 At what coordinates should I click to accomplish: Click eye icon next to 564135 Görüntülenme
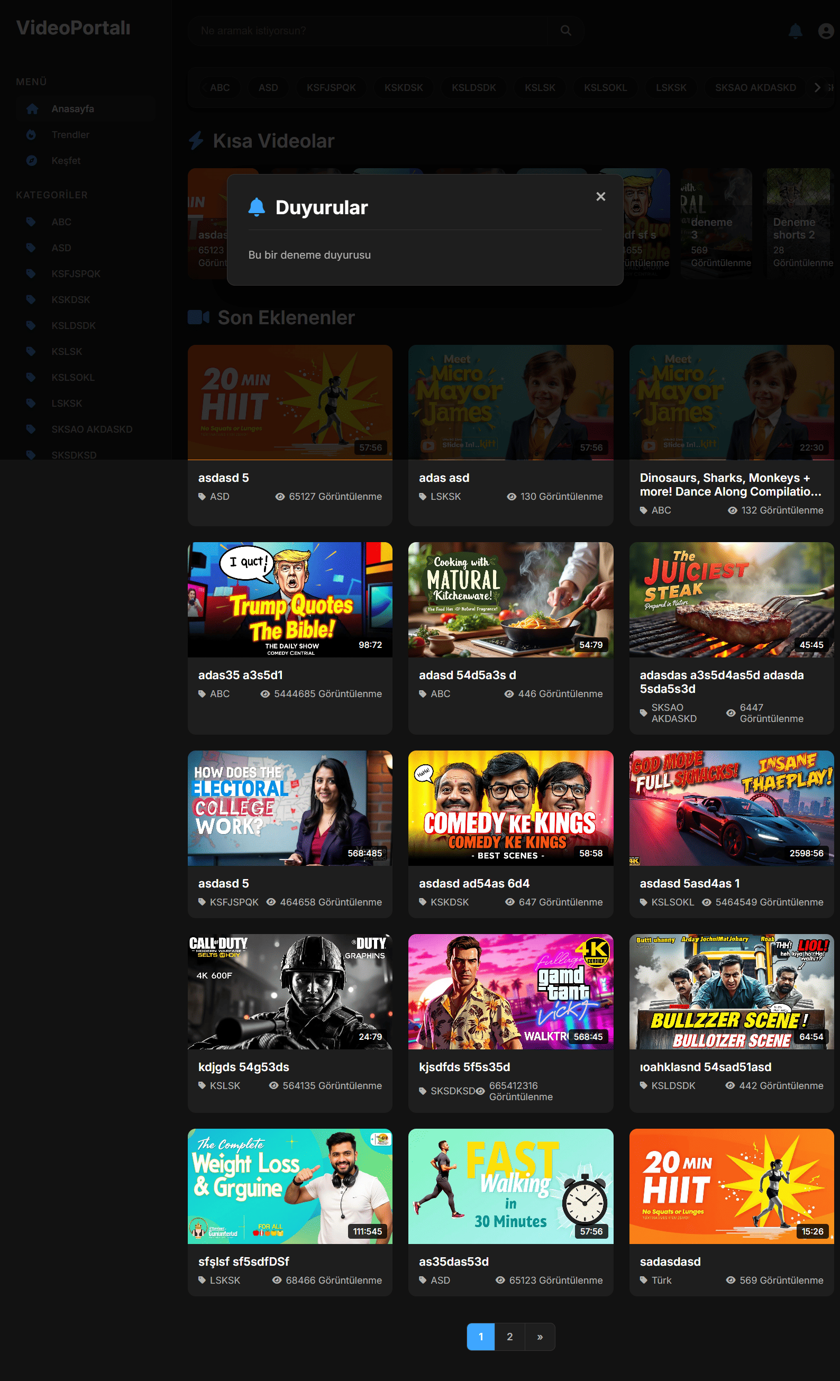point(273,1086)
